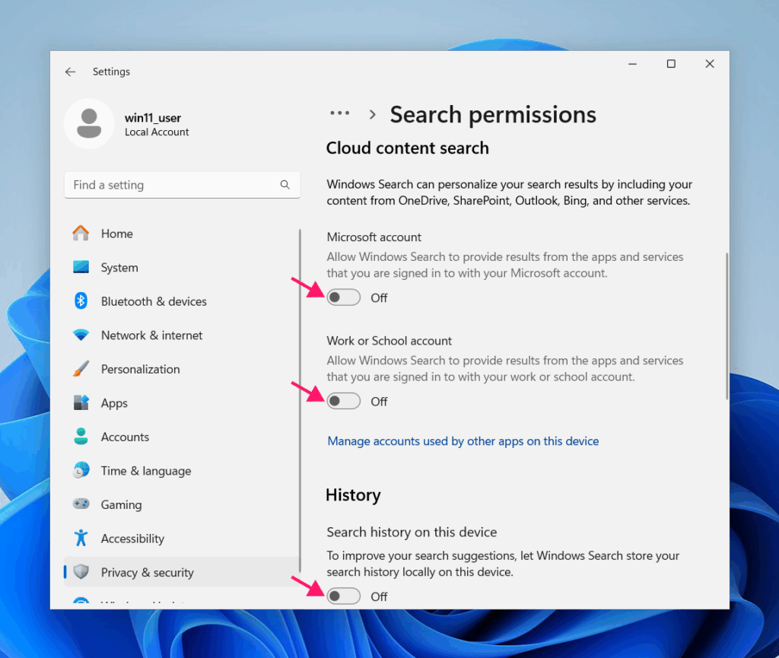
Task: Select Privacy & security in sidebar
Action: (x=182, y=572)
